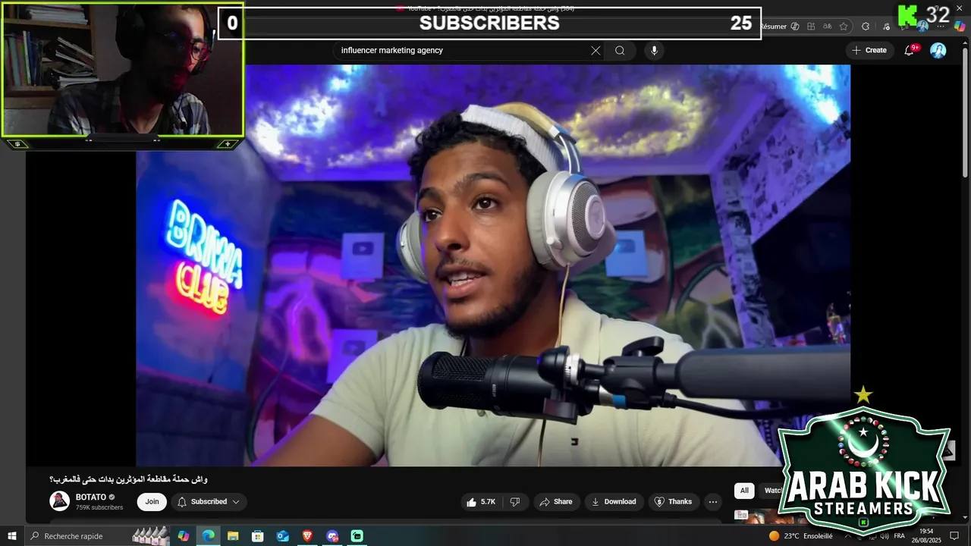Screen dimensions: 971x546
Task: Dislike the video with thumbs down
Action: click(x=515, y=501)
